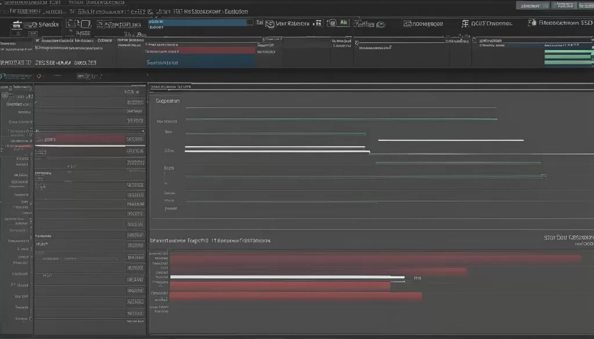Select the red highlighted row in left panel

tap(80, 140)
